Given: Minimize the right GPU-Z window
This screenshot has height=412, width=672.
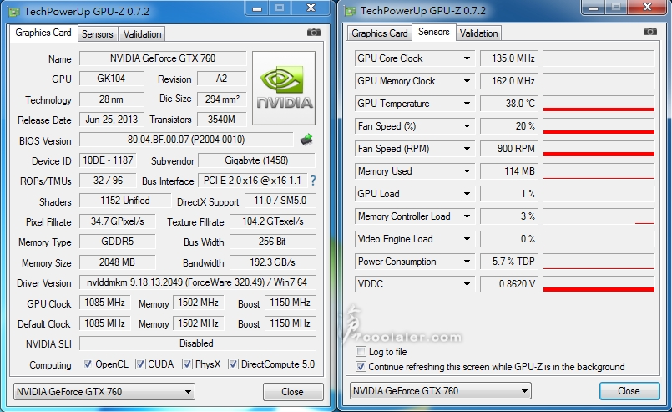Looking at the screenshot, I should coord(594,8).
